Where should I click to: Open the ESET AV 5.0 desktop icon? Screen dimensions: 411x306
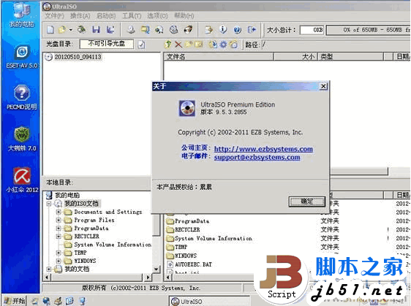coord(22,57)
